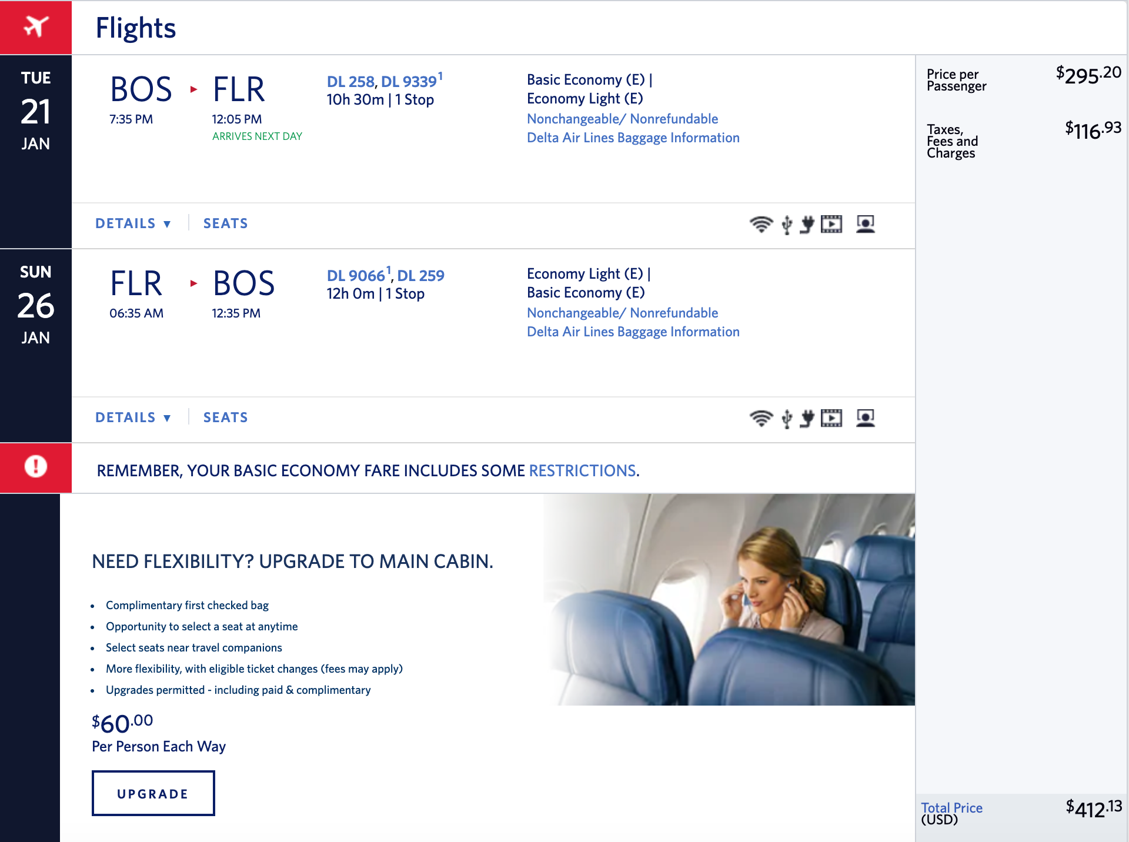
Task: Click the video entertainment icon for outbound flight
Action: (831, 224)
